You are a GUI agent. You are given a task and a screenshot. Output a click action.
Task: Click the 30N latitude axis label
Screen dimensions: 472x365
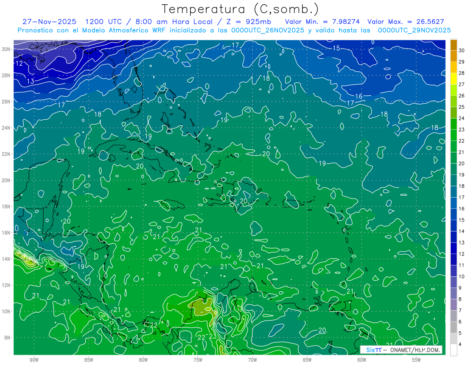[x=6, y=49]
